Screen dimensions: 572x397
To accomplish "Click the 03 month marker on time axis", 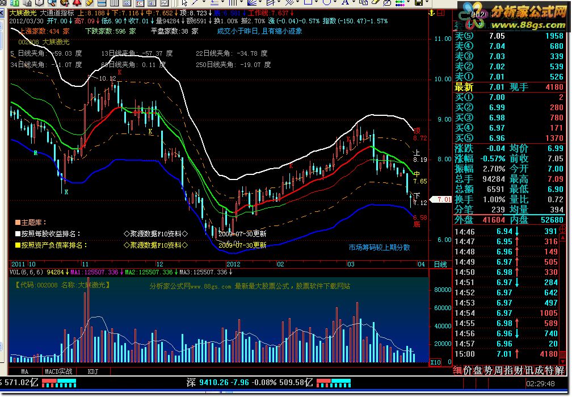I will click(351, 264).
